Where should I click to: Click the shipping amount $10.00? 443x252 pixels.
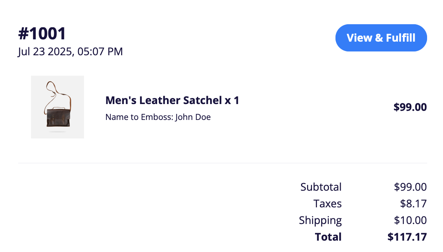(410, 220)
